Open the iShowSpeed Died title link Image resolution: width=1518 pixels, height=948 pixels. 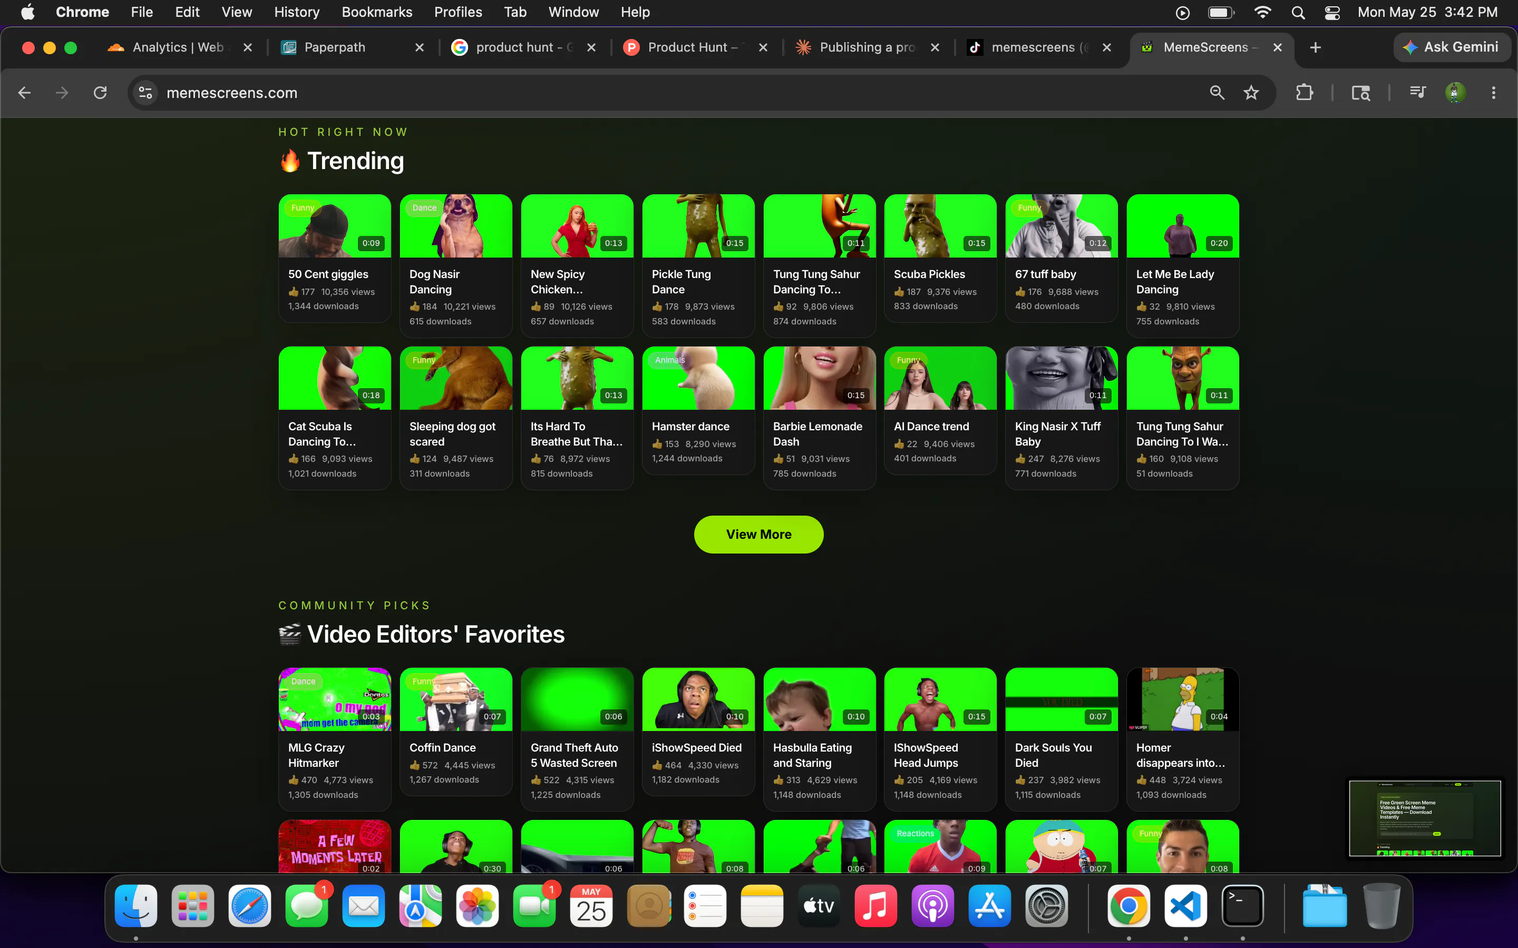click(696, 747)
